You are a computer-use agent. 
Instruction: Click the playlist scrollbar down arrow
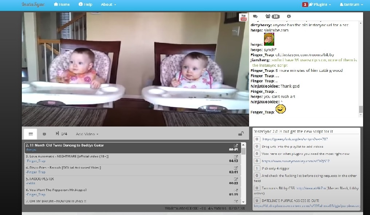[244, 202]
